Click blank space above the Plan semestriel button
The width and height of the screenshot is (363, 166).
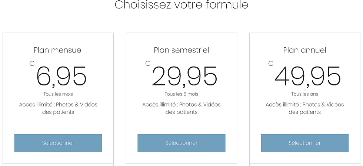tap(181, 125)
